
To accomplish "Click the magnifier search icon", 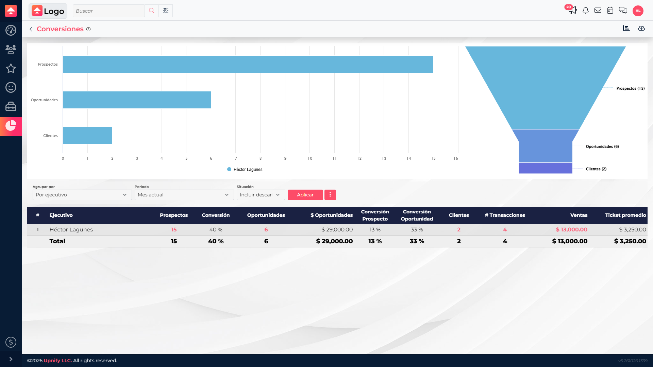I will click(x=152, y=11).
